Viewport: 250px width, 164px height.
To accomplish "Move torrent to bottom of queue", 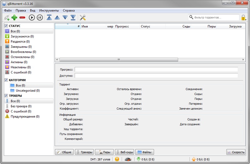I will 73,17.
